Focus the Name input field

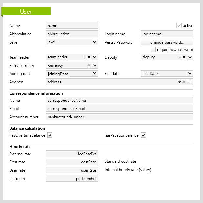pos(72,25)
